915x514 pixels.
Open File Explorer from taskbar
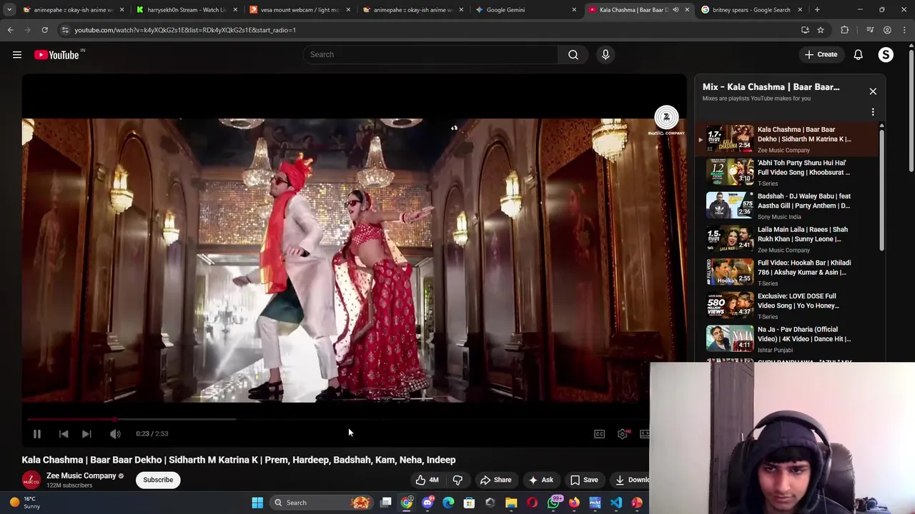511,503
